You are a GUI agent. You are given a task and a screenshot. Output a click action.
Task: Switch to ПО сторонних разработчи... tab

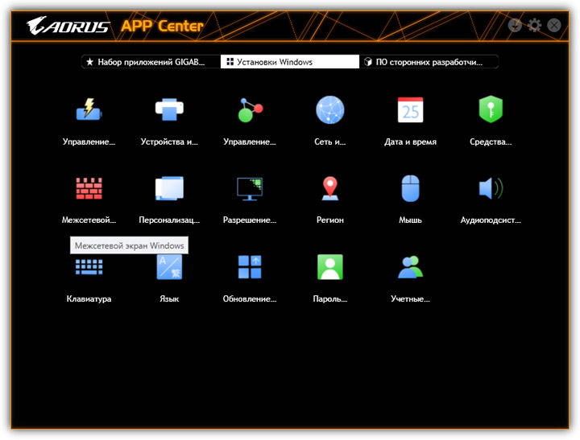tap(429, 62)
